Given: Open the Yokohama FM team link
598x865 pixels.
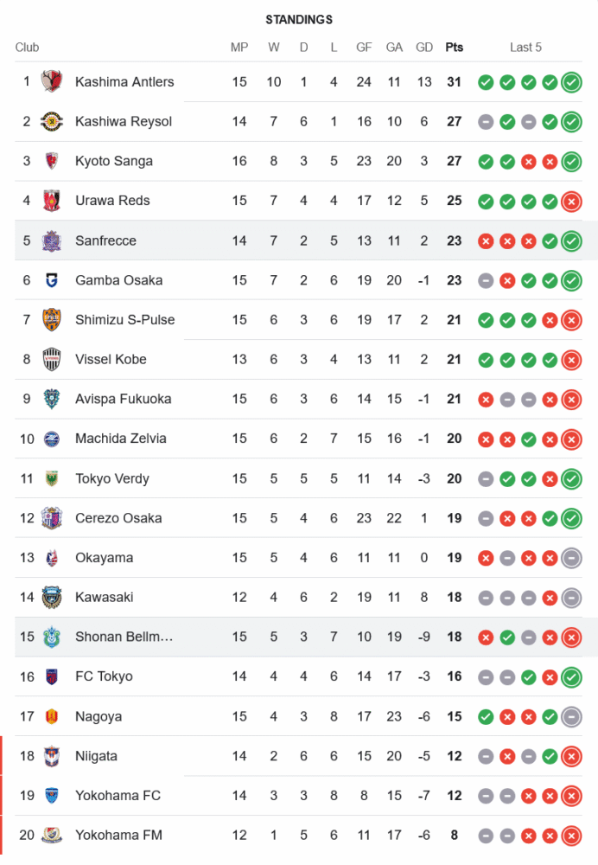Looking at the screenshot, I should (x=118, y=835).
